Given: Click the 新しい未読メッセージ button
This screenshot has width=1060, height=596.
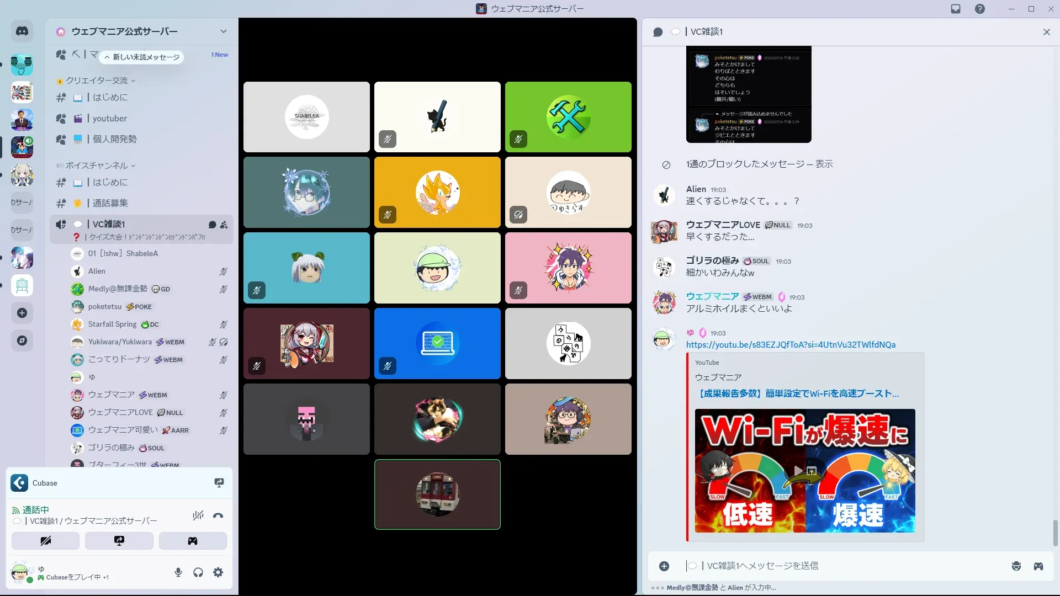Looking at the screenshot, I should (142, 57).
